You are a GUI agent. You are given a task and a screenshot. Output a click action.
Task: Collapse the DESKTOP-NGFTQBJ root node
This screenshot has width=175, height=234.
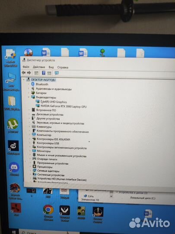(24, 80)
